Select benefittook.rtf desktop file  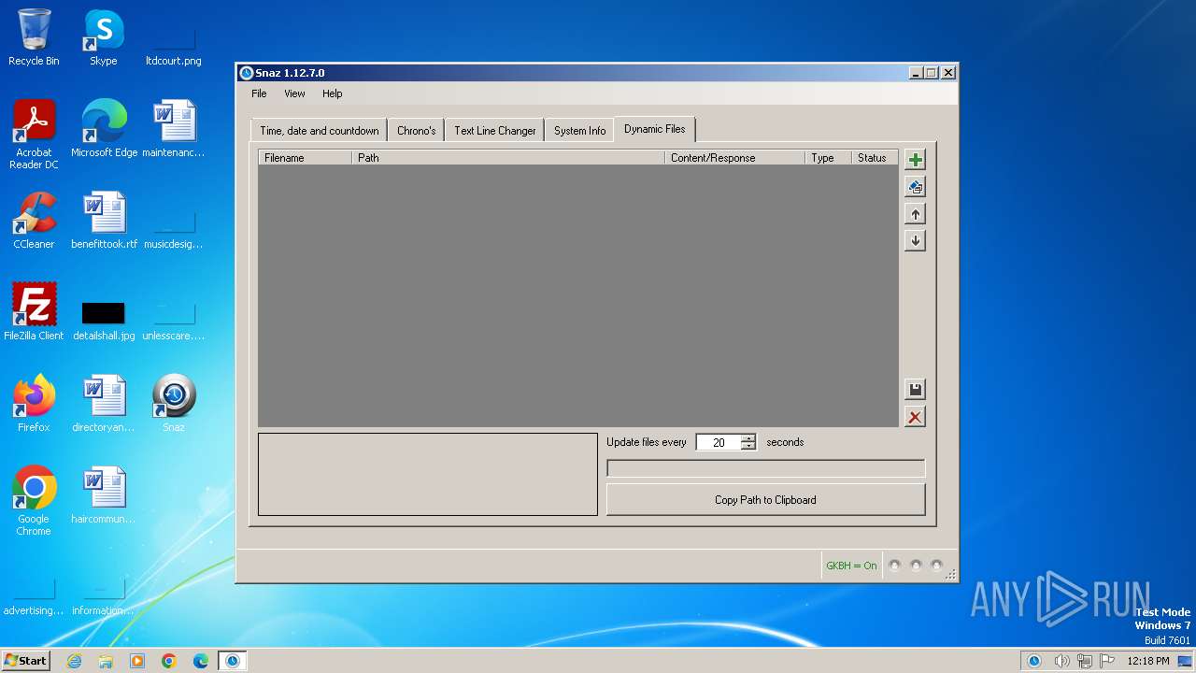104,221
